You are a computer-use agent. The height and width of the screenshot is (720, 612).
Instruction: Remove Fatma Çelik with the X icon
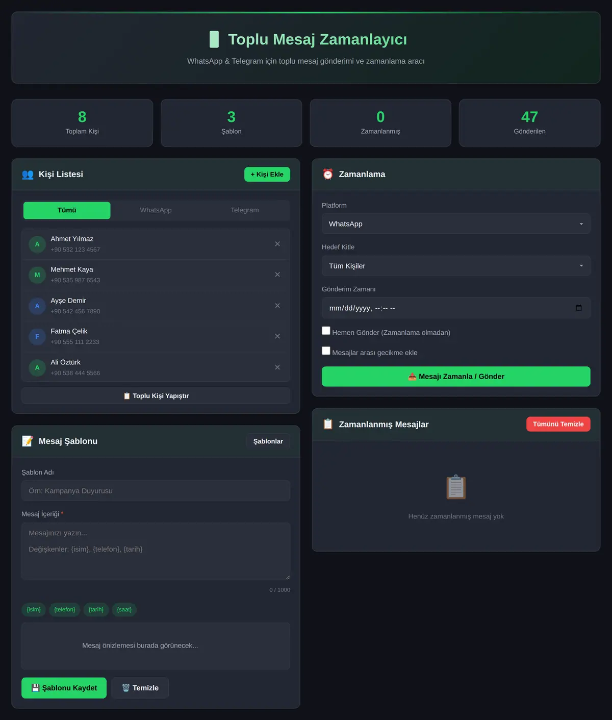[277, 336]
